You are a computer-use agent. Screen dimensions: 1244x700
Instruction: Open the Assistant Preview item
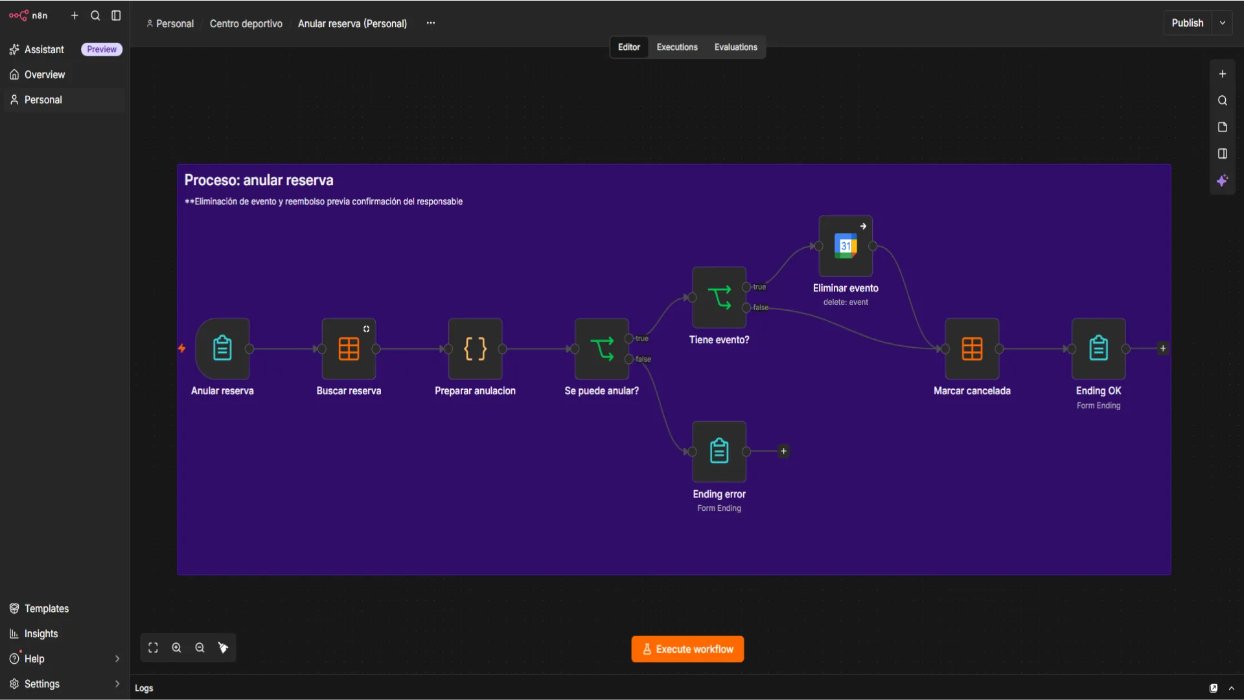click(64, 49)
